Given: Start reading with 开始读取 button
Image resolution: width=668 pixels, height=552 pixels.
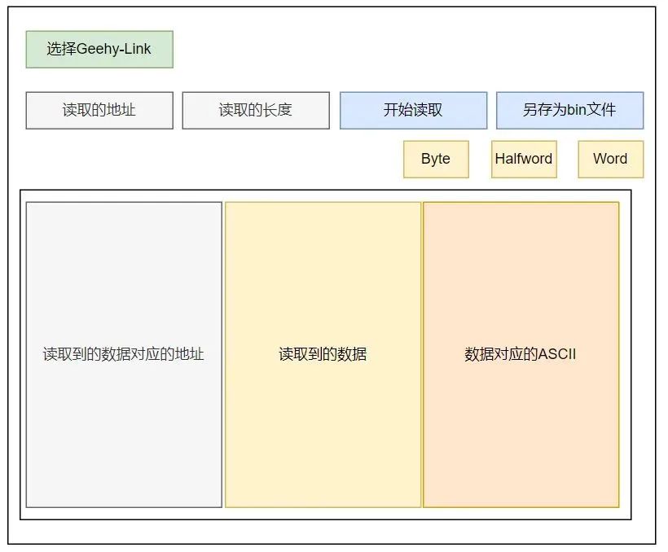Looking at the screenshot, I should tap(413, 110).
